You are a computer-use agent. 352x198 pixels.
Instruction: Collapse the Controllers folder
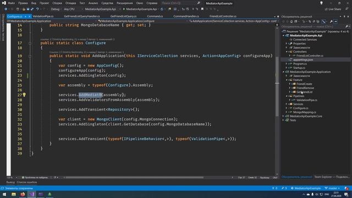[x=287, y=52]
